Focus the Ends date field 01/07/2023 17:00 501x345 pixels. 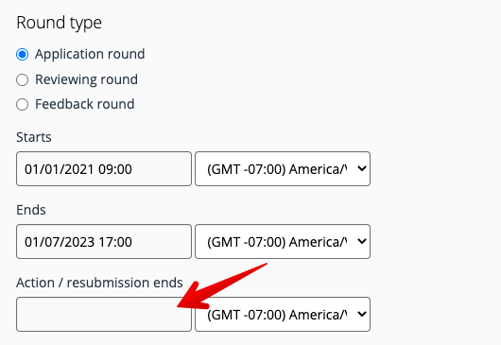coord(104,242)
